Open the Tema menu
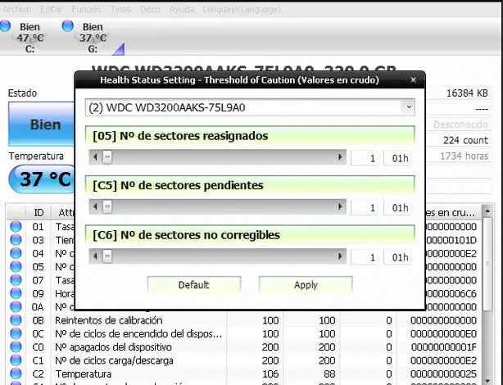 pyautogui.click(x=120, y=9)
